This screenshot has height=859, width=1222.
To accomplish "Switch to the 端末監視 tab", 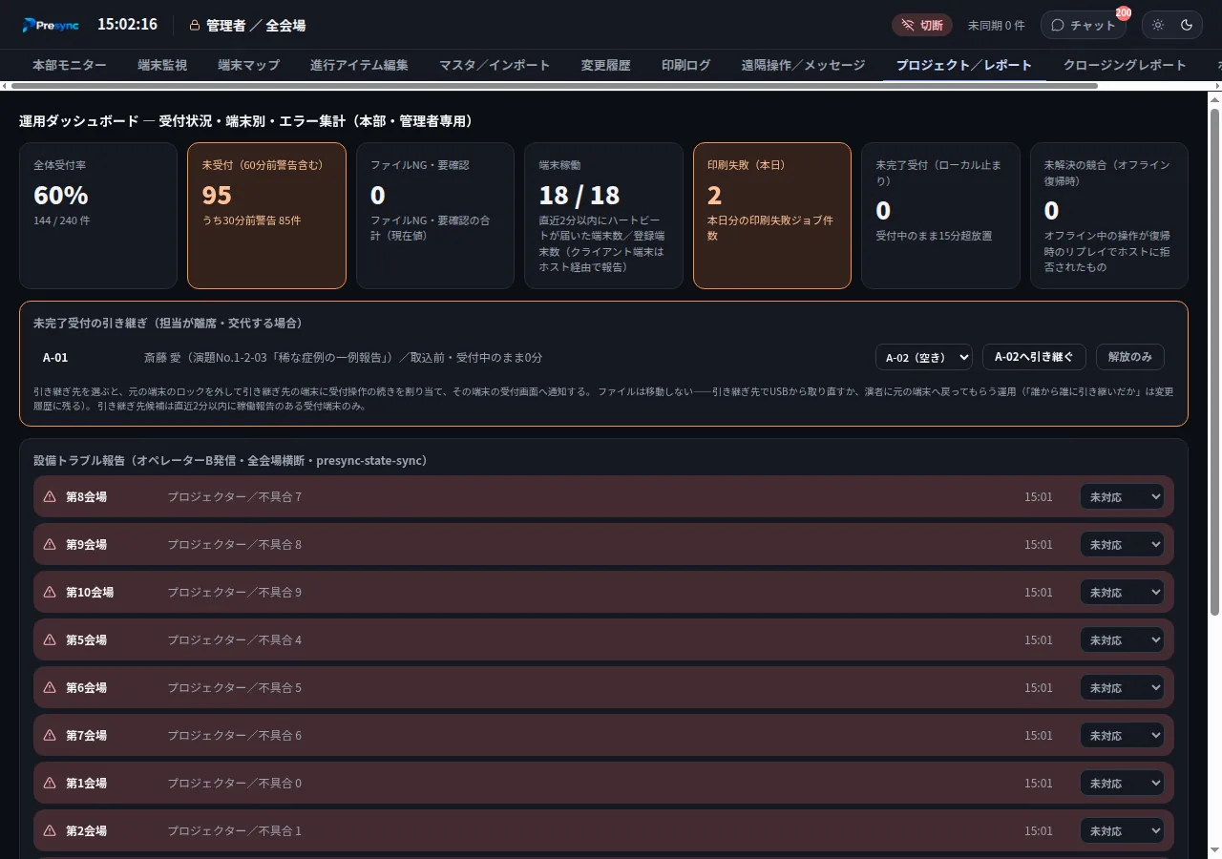I will tap(162, 65).
